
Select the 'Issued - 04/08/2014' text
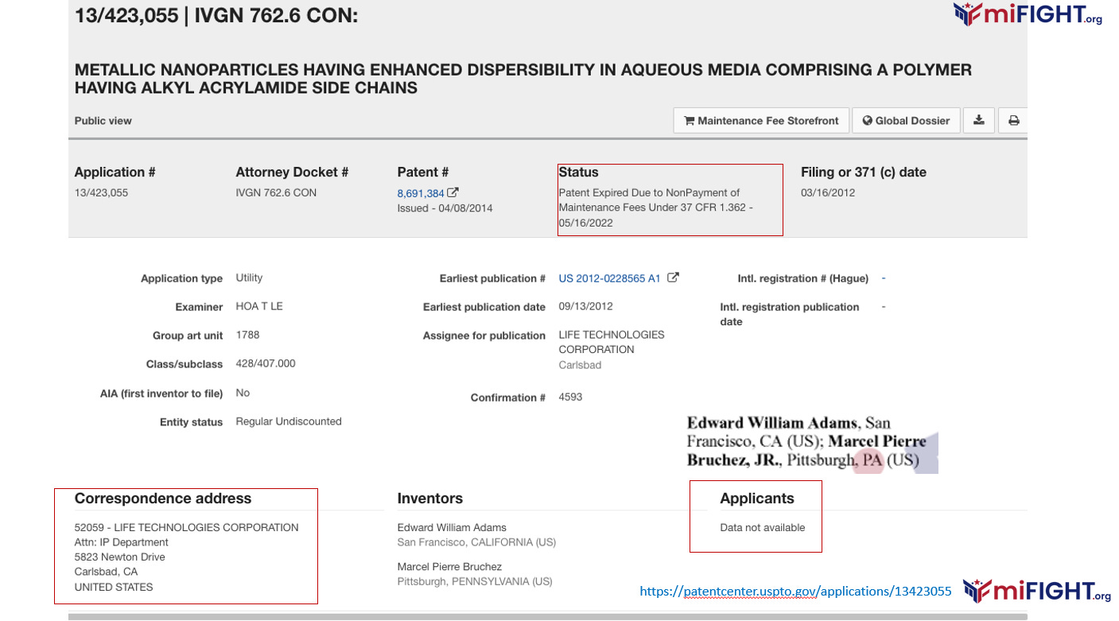(445, 208)
